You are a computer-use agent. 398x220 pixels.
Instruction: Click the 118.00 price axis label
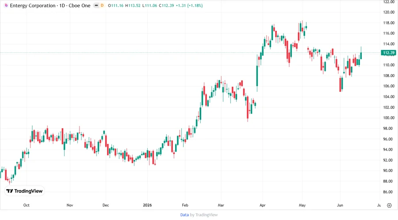pos(389,23)
